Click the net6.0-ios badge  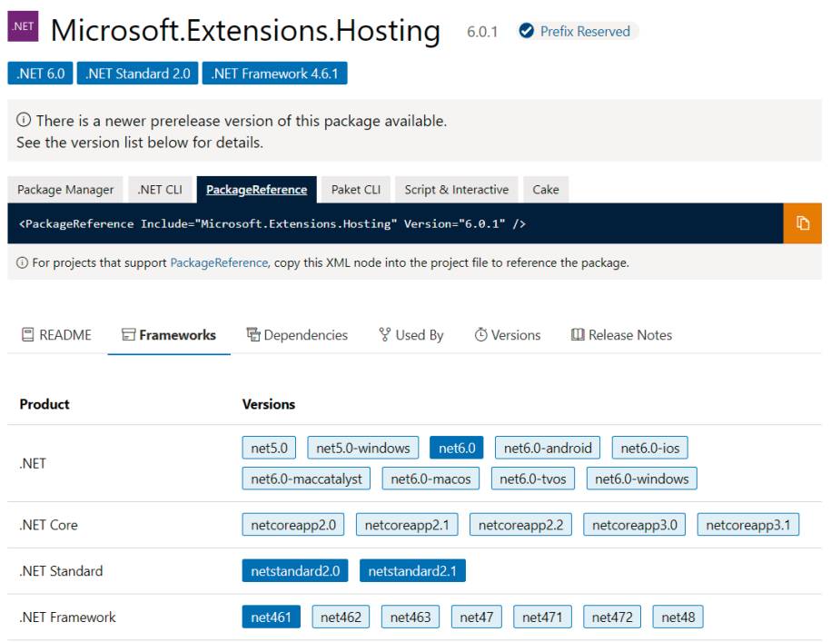click(x=649, y=449)
